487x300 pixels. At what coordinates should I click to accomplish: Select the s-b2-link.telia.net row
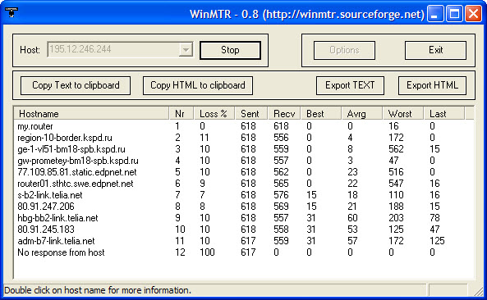244,195
